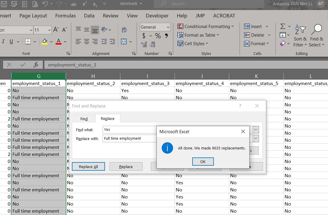Apply the Percent Style format icon

pyautogui.click(x=158, y=36)
